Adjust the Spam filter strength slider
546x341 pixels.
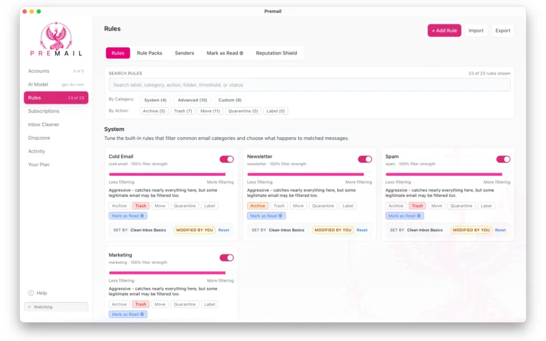448,175
